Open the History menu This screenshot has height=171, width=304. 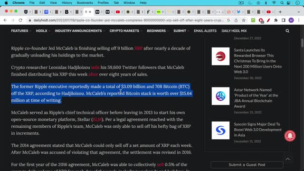point(66,3)
